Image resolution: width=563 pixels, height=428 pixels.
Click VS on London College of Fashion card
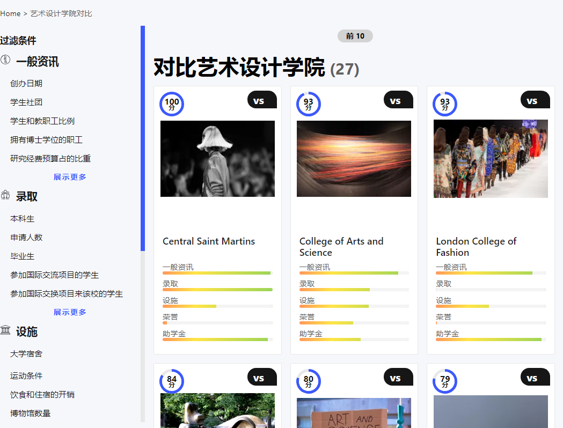point(535,100)
